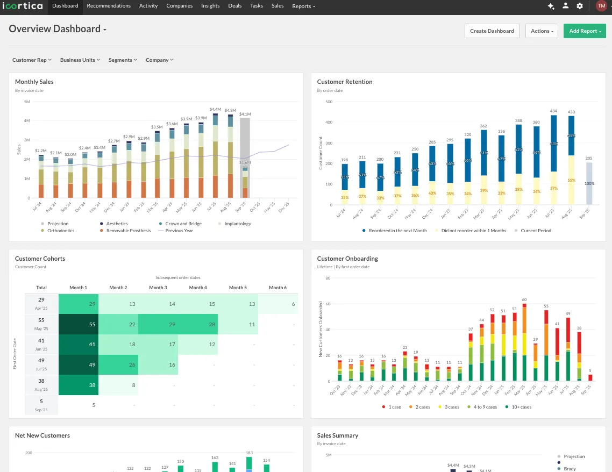The image size is (612, 472).
Task: Go to the Sales section
Action: coord(277,6)
